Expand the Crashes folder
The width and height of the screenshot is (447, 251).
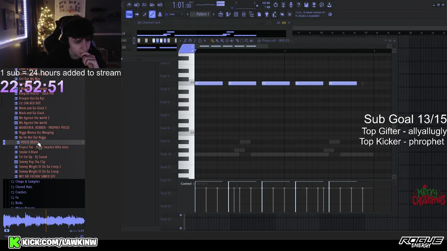[21, 192]
